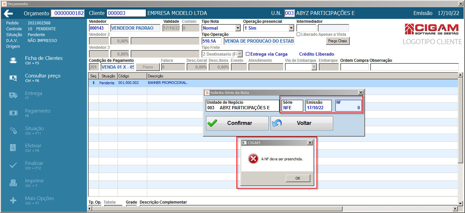This screenshot has width=465, height=213.
Task: Click the Série field in dialog
Action: (x=292, y=106)
